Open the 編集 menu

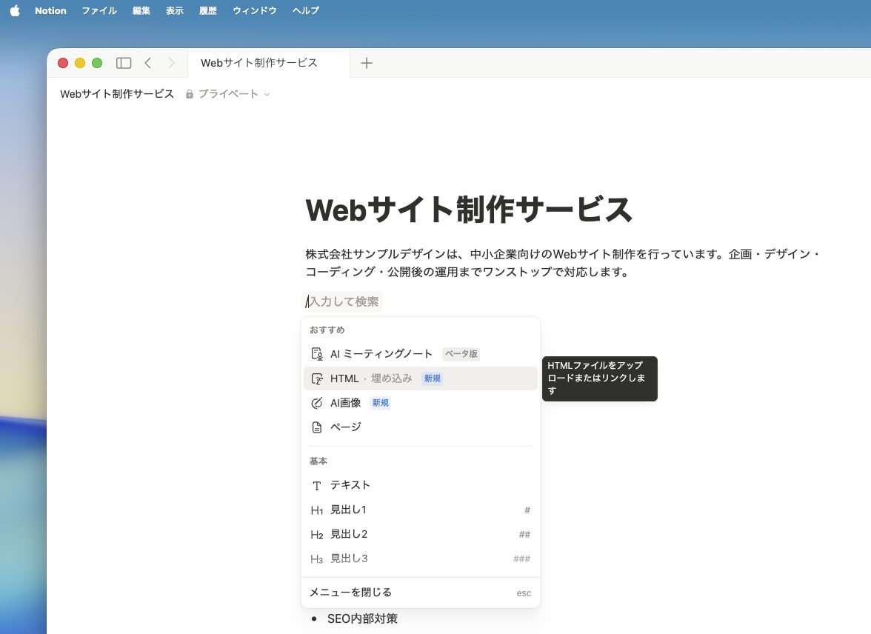point(141,10)
